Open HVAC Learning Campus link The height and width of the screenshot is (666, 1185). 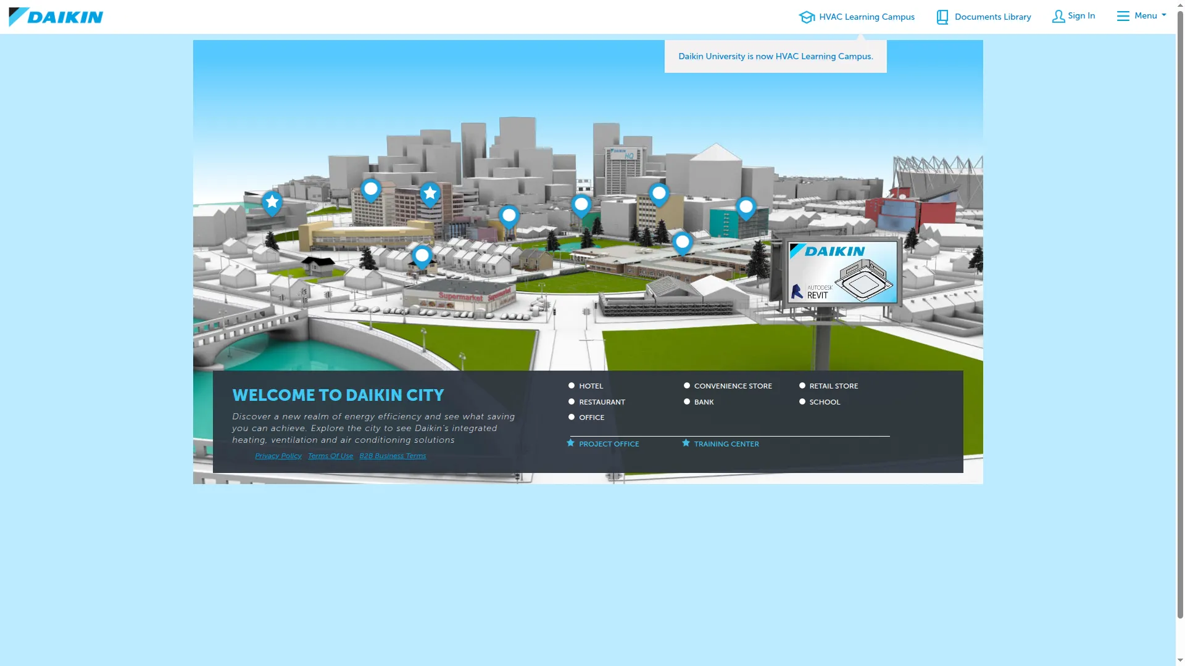click(x=857, y=17)
